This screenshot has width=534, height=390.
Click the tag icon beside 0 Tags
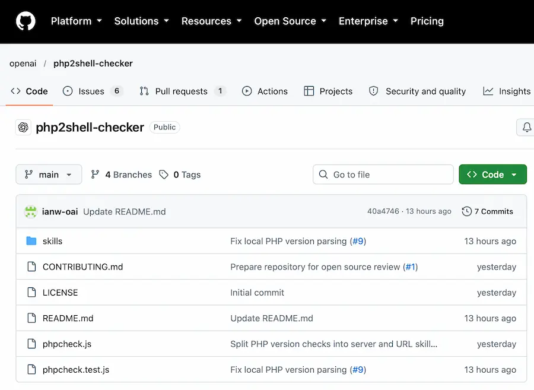tap(164, 175)
